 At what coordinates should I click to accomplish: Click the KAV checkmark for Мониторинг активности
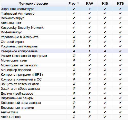[90, 65]
